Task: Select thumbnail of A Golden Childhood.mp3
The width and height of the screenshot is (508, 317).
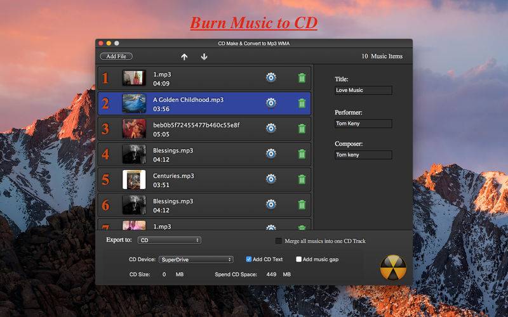Action: [134, 103]
